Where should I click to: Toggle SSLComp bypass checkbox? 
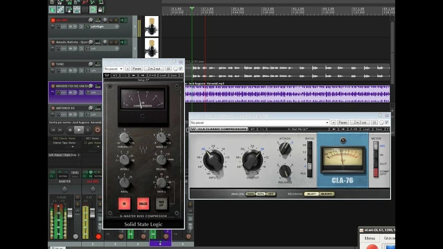point(181,68)
